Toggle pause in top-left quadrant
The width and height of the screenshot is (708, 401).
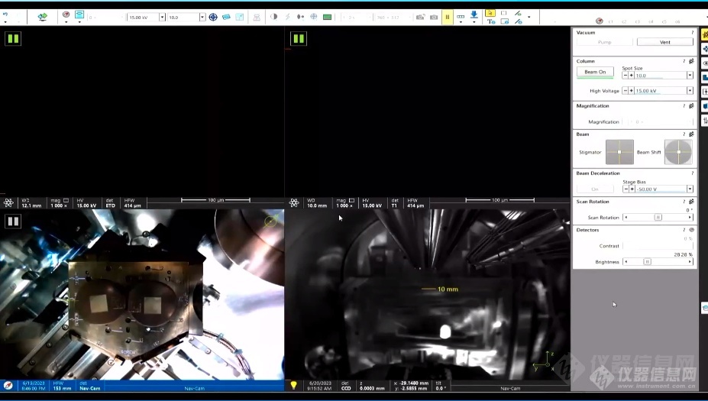tap(13, 38)
